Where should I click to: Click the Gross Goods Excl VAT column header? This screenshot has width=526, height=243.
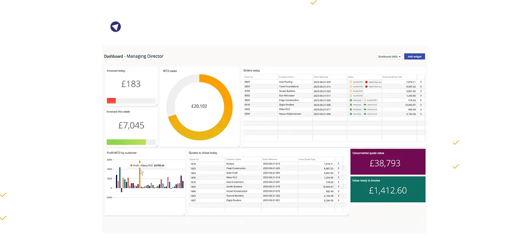(x=392, y=77)
